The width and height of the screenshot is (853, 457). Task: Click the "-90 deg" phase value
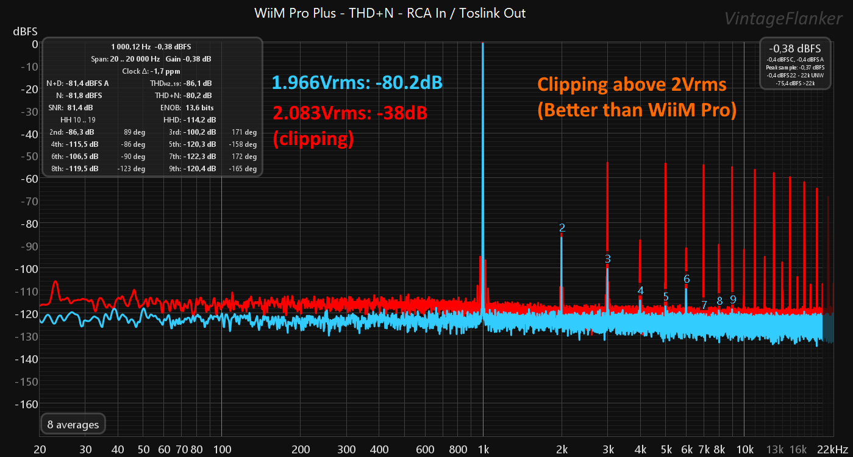(x=132, y=156)
